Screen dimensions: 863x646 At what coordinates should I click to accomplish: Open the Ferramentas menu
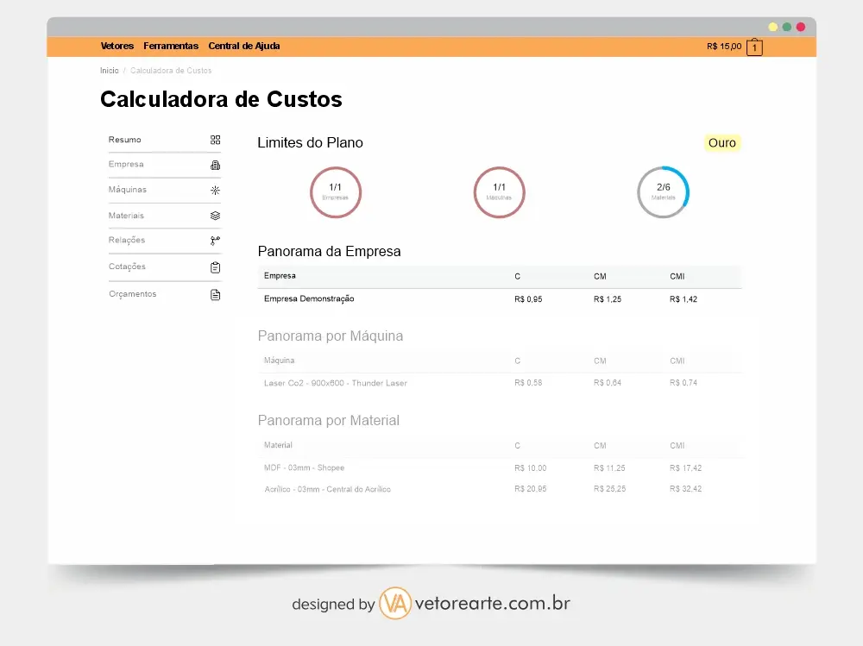click(171, 47)
